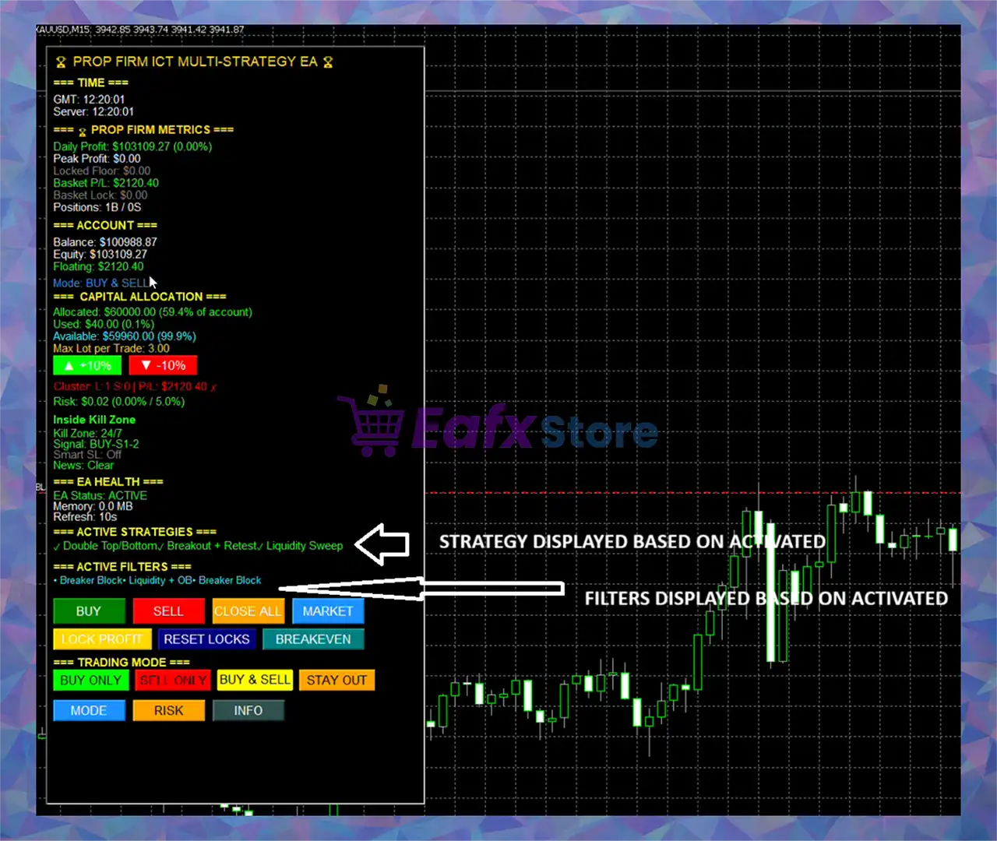Click the hourglass icon left of the title
Image resolution: width=997 pixels, height=841 pixels.
pos(61,62)
